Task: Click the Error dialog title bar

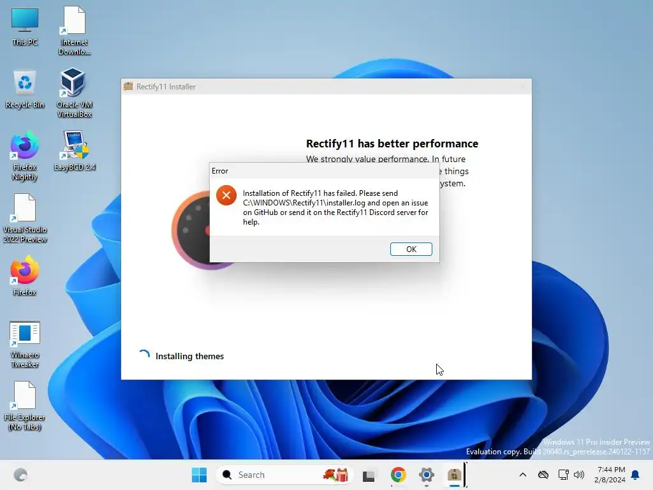Action: point(325,171)
